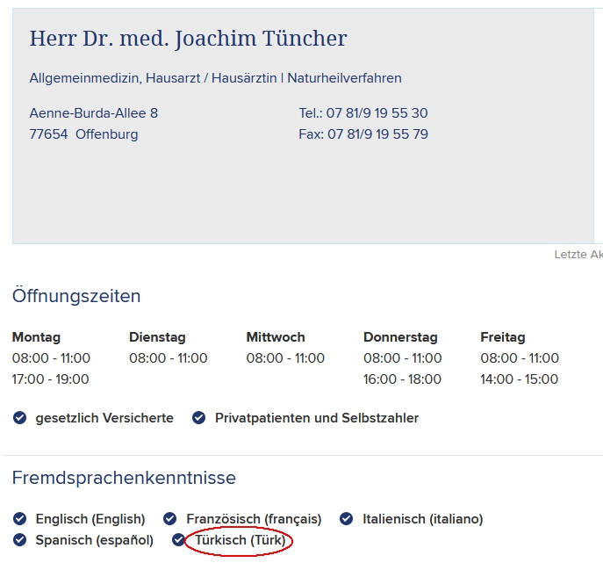Click the checkmark icon next to Französisch (français)
This screenshot has height=570, width=603.
[169, 519]
